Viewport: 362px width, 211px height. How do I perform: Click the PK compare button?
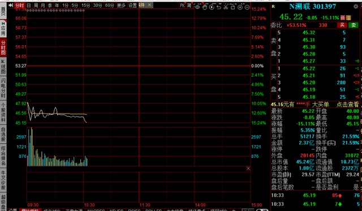click(183, 5)
